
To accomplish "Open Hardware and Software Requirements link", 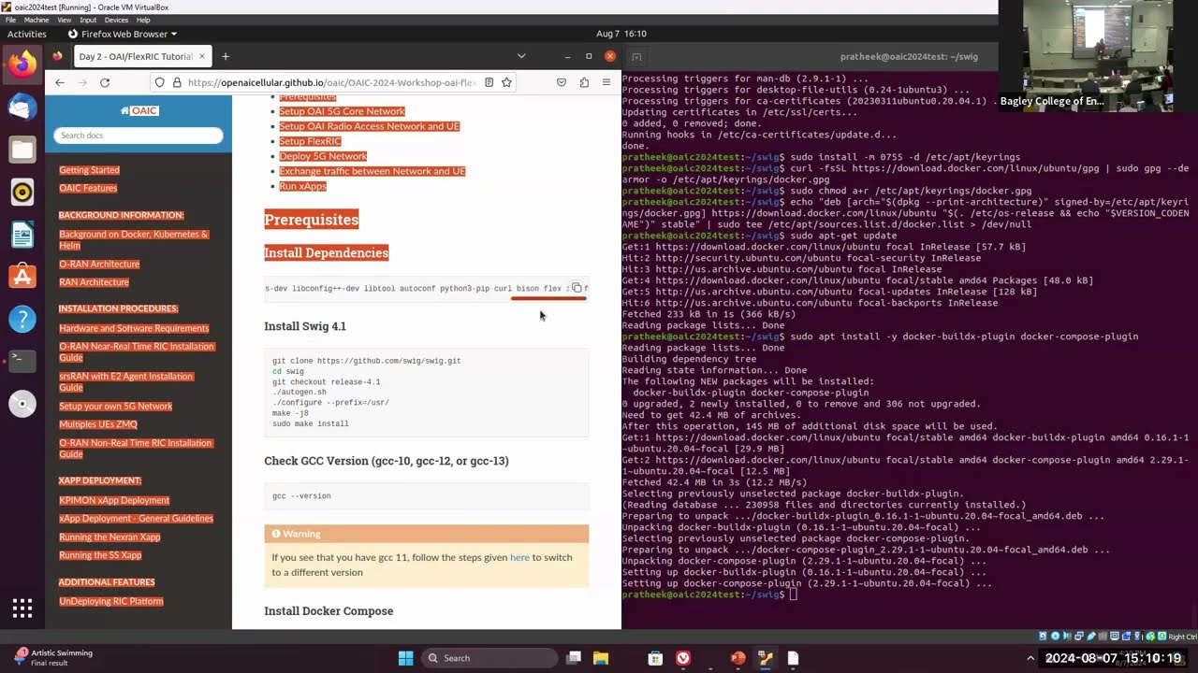I will tap(134, 328).
